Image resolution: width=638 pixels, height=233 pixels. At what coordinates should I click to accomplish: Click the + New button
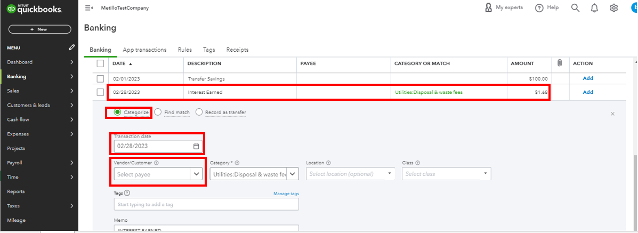pyautogui.click(x=40, y=29)
